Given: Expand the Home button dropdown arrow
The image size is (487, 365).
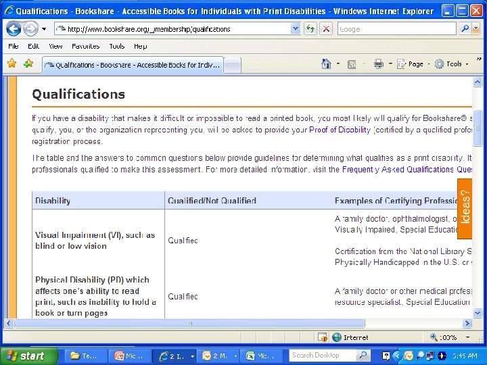Looking at the screenshot, I should (338, 64).
